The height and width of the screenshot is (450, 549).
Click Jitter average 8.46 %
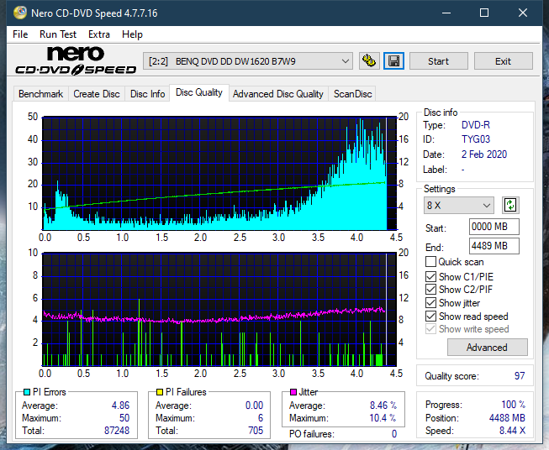[383, 406]
